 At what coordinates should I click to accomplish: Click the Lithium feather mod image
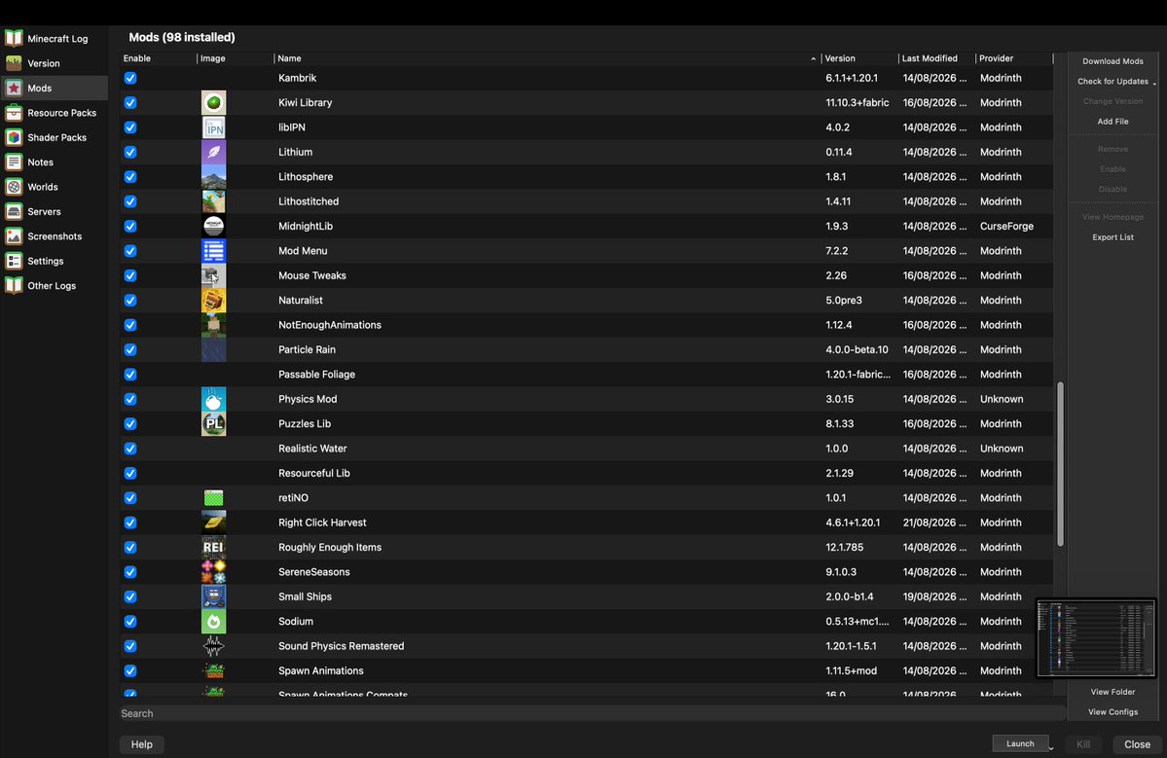(x=213, y=152)
